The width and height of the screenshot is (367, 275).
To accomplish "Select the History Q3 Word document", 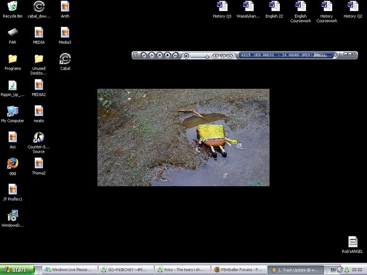I will point(222,9).
